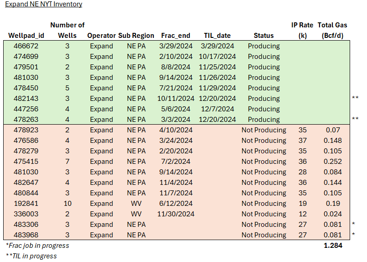Click the Frac_end date 7/2/2024

[x=176, y=162]
